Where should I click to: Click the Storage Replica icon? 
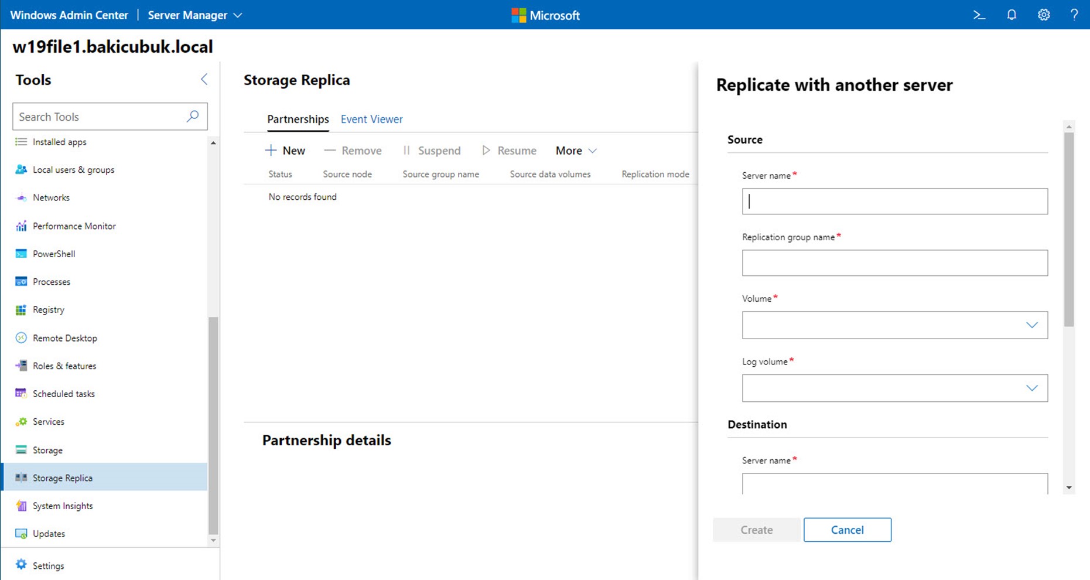[21, 477]
